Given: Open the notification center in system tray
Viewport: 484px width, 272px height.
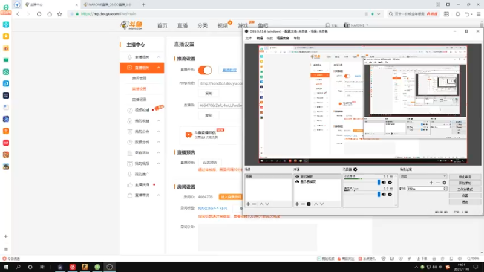Looking at the screenshot, I should [x=476, y=267].
